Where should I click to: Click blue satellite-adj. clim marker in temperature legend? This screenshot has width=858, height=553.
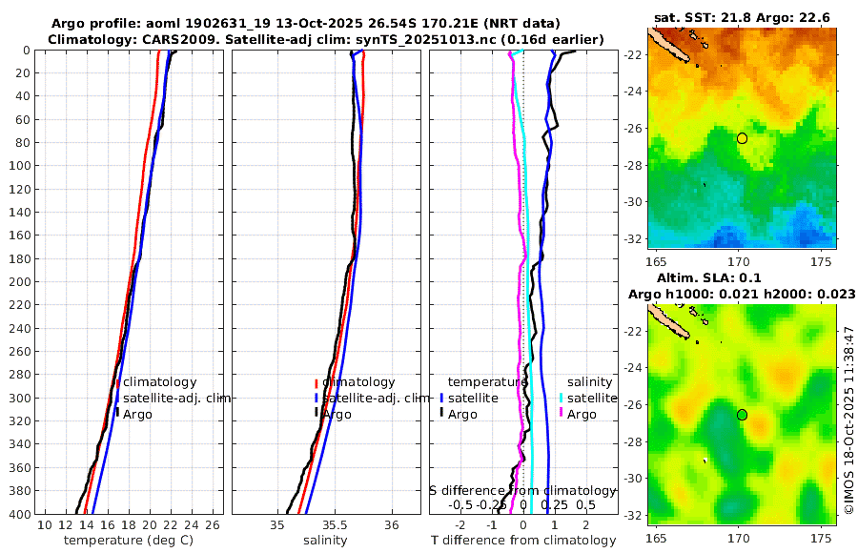pyautogui.click(x=117, y=399)
